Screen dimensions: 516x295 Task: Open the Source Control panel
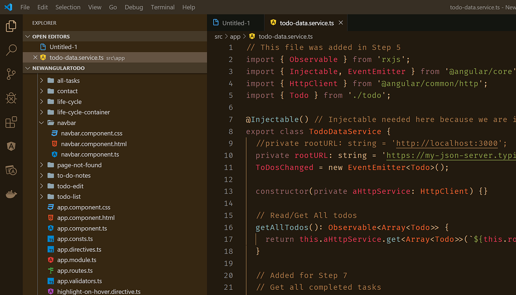pyautogui.click(x=11, y=74)
